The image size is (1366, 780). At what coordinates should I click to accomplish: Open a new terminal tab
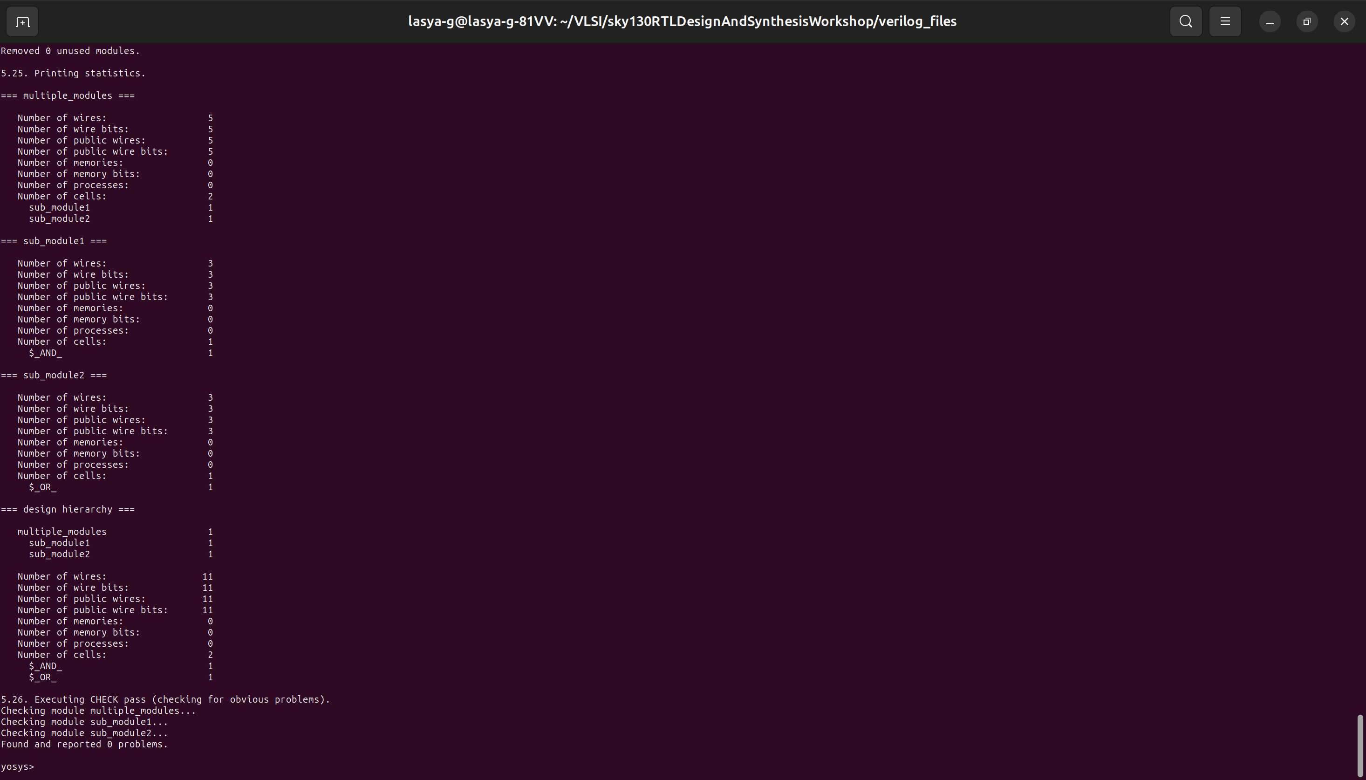(22, 21)
